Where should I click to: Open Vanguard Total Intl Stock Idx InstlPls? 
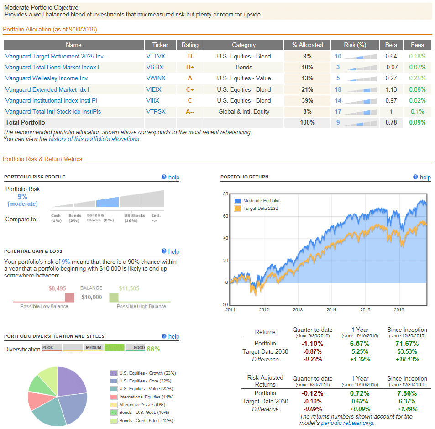53,112
